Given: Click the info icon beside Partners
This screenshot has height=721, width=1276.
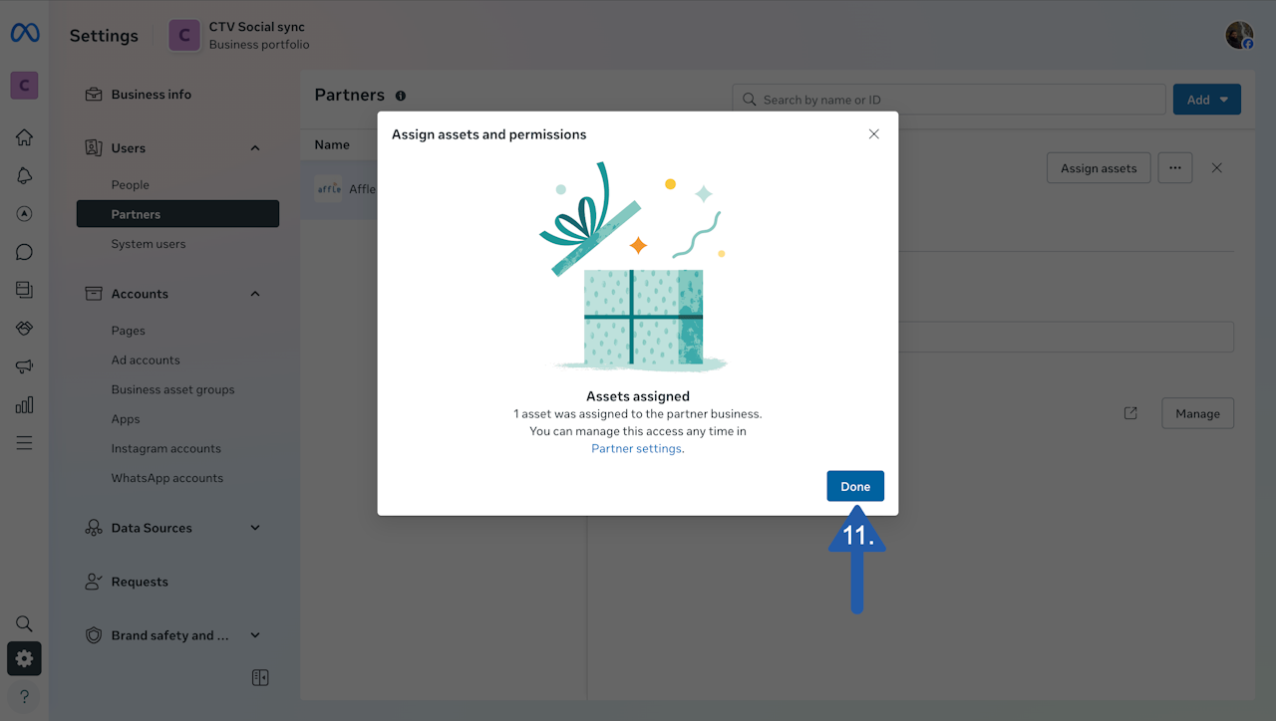Looking at the screenshot, I should coord(401,96).
